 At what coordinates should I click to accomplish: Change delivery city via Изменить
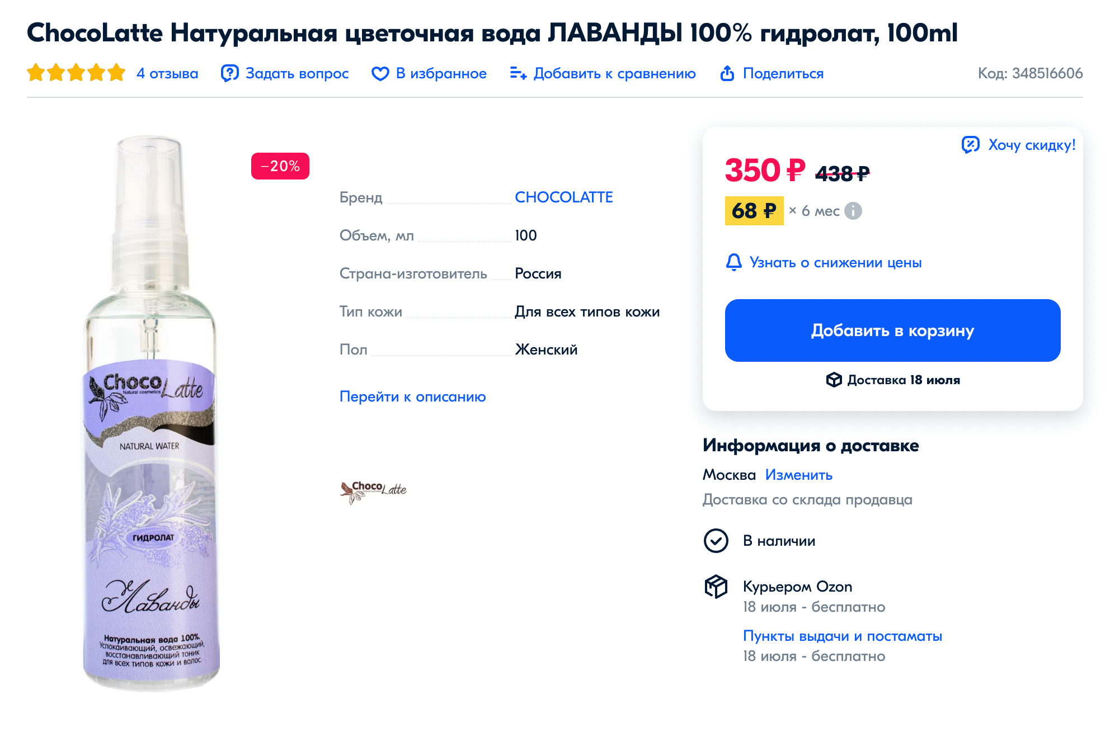coord(799,475)
